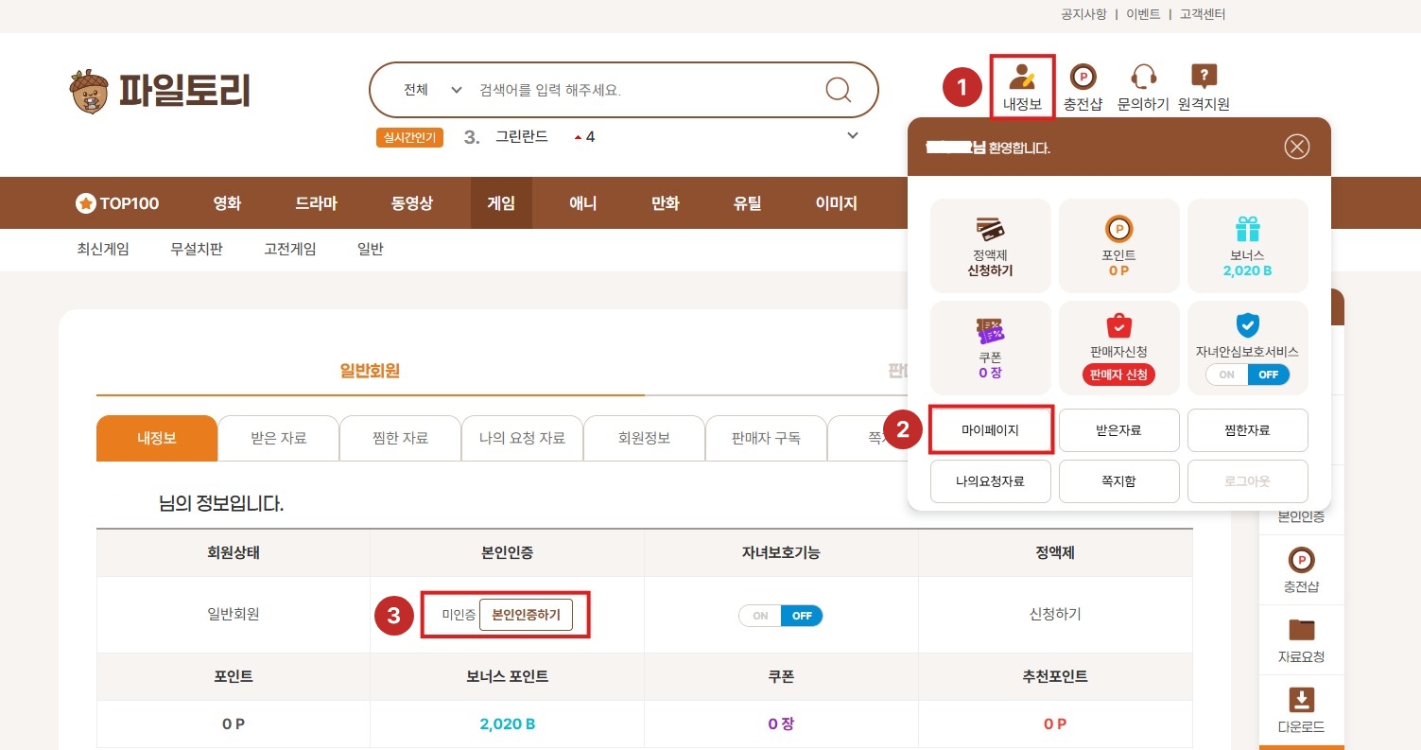Image resolution: width=1421 pixels, height=750 pixels.
Task: Switch to the 나의 요청 자료 tab
Action: 523,438
